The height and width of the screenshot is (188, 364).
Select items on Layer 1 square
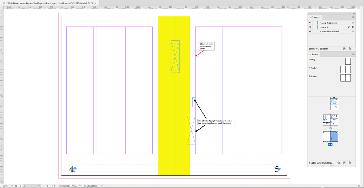pyautogui.click(x=353, y=27)
